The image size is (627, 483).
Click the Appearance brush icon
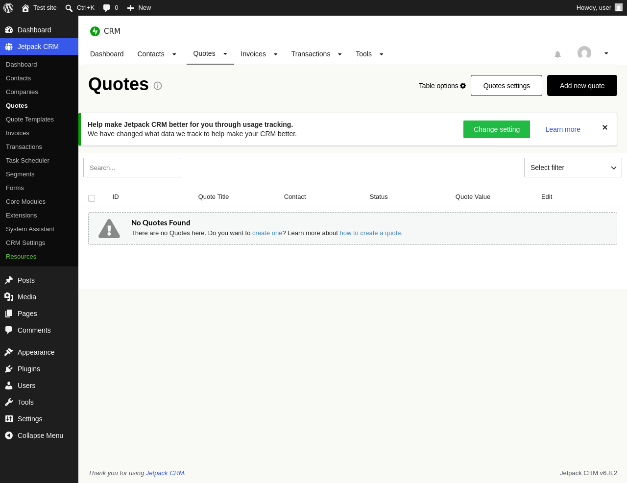[x=9, y=352]
